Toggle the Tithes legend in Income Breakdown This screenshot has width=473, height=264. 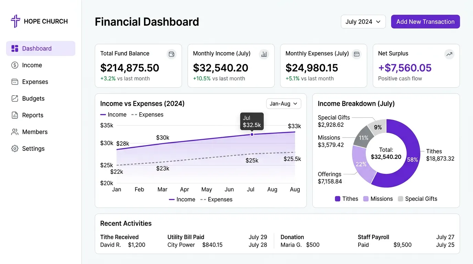click(x=346, y=199)
